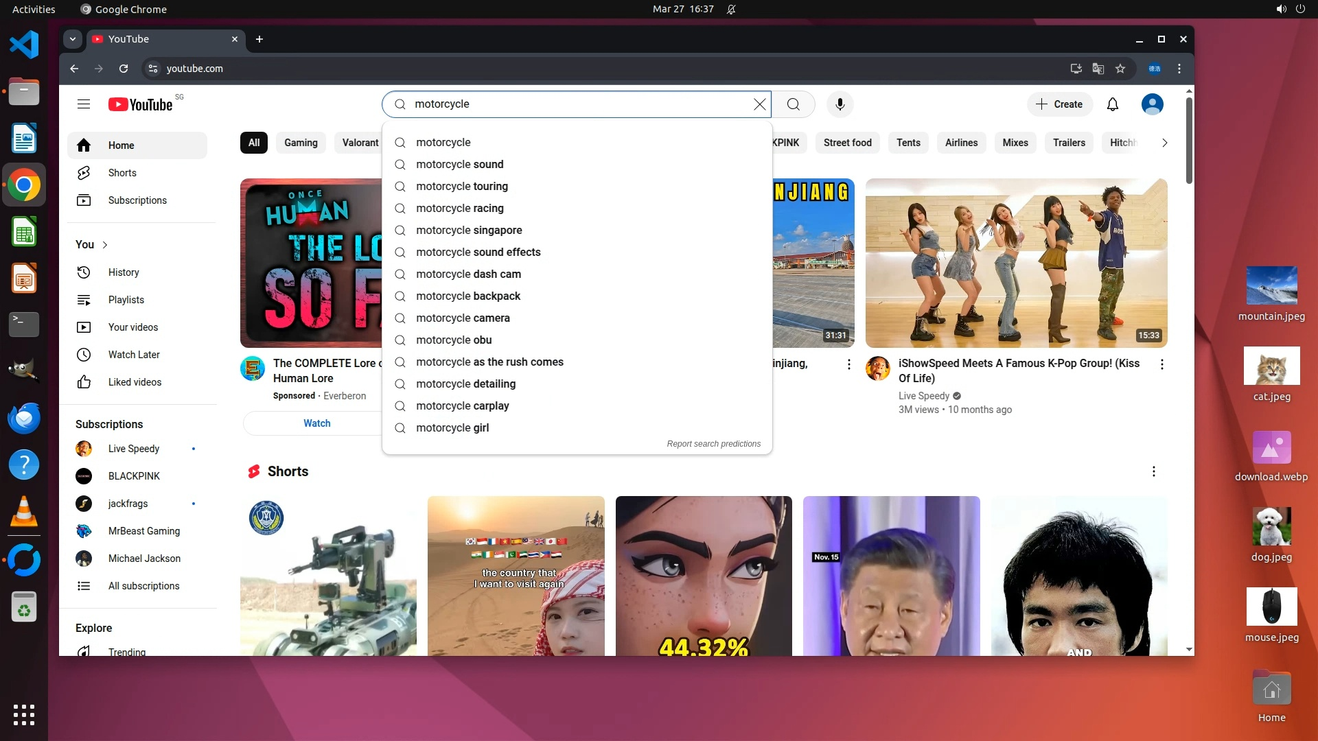The image size is (1318, 741).
Task: Open iShowSpeed video options menu
Action: point(1161,364)
